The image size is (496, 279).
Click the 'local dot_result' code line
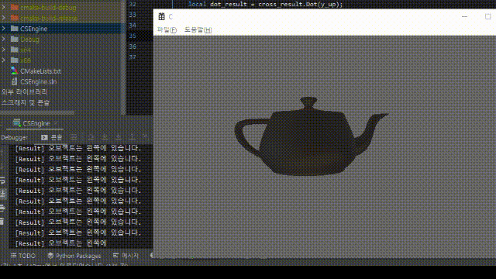(265, 4)
